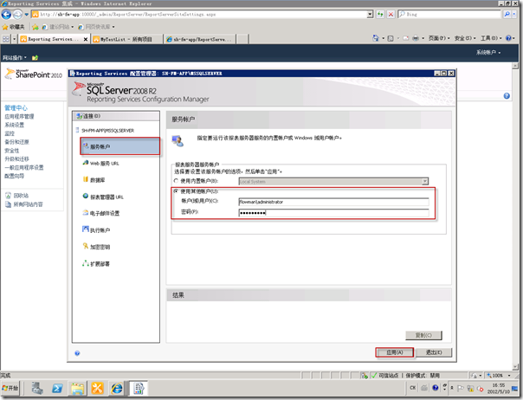Click the IE home icon in command bar
The height and width of the screenshot is (400, 523).
(376, 38)
